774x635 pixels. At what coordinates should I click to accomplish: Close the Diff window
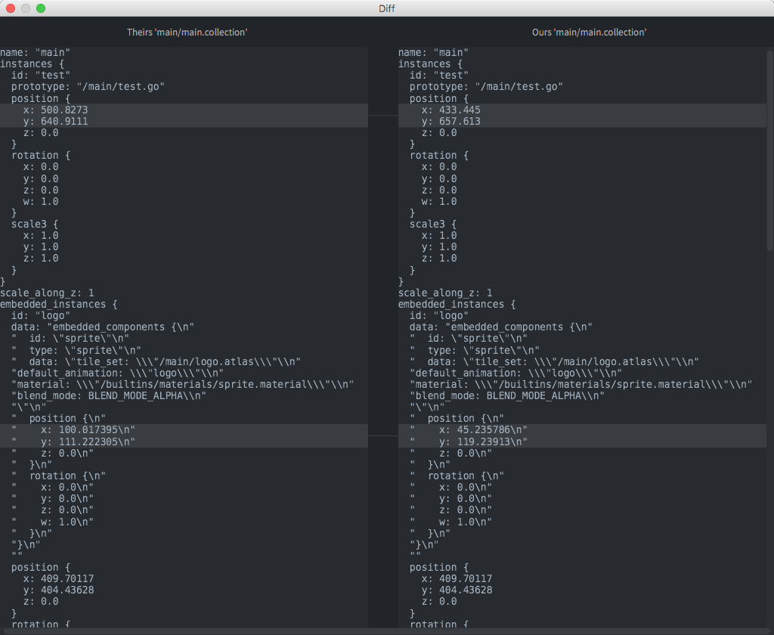11,8
